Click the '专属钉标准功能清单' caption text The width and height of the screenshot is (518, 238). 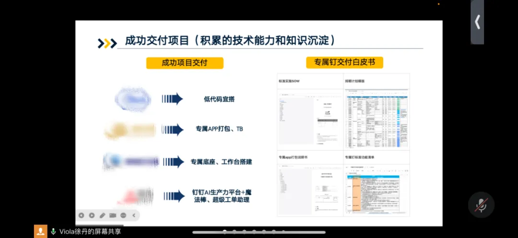coord(360,158)
